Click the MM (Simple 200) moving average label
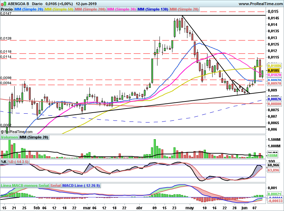284x211 pixels. (x=90, y=9)
